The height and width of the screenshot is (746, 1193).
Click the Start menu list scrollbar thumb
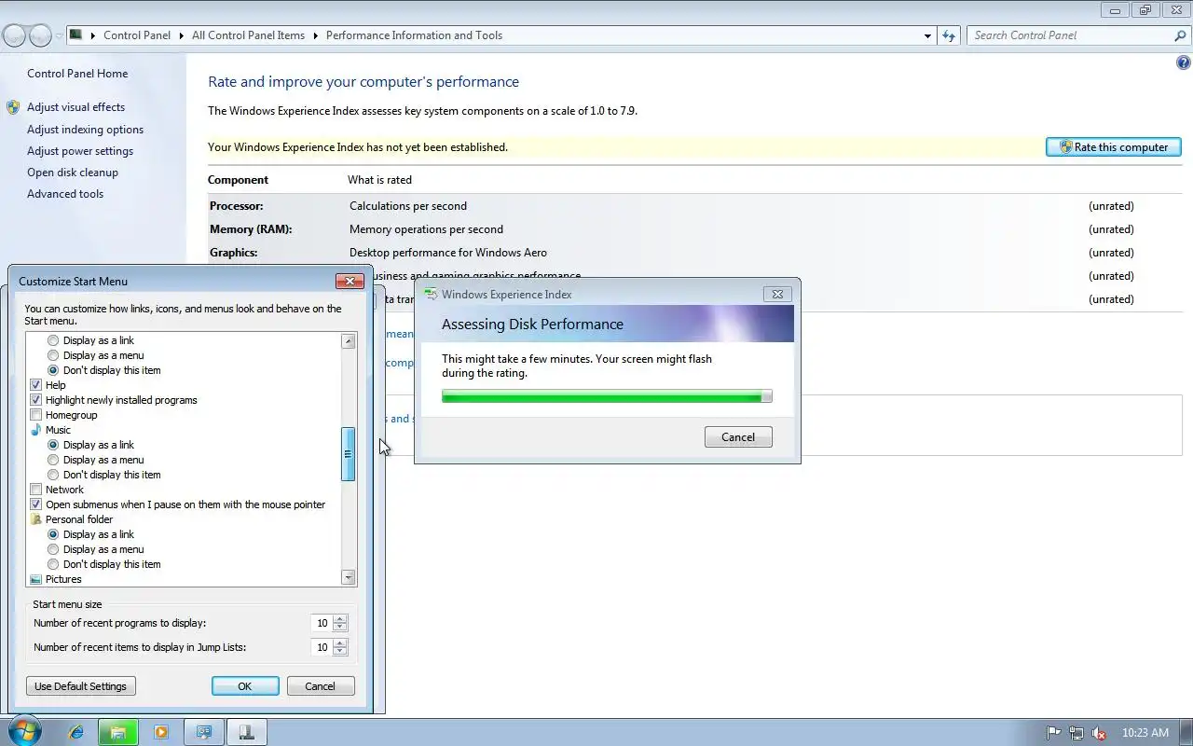349,454
